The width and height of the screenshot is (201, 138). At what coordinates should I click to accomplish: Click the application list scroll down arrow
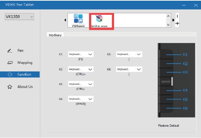(168, 25)
